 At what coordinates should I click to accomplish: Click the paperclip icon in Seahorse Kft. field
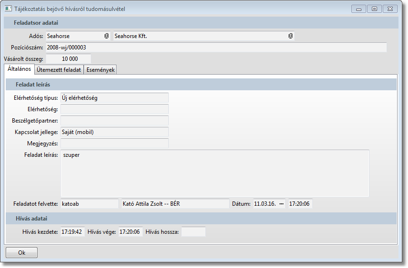(291, 36)
